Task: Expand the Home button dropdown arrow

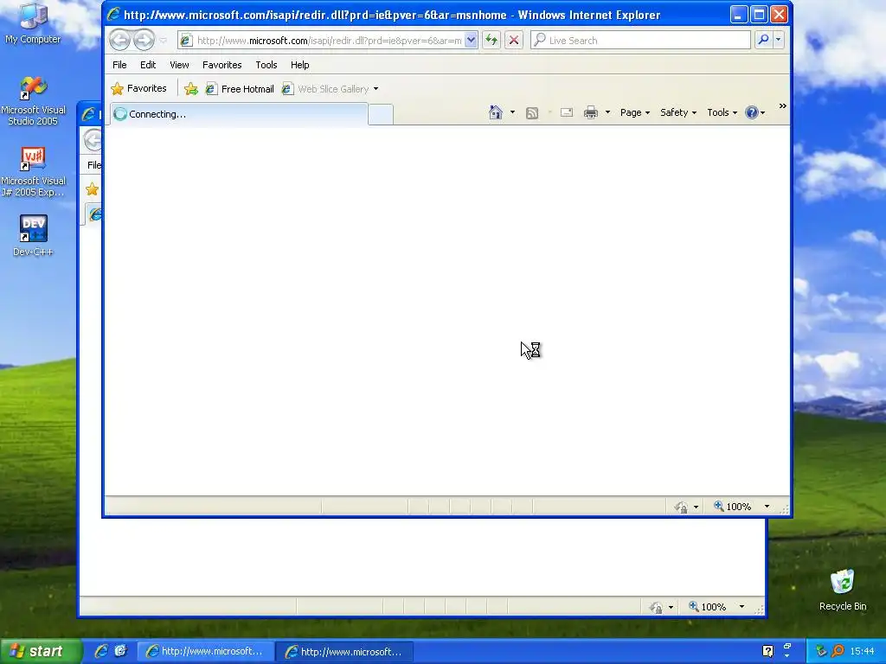Action: (512, 112)
